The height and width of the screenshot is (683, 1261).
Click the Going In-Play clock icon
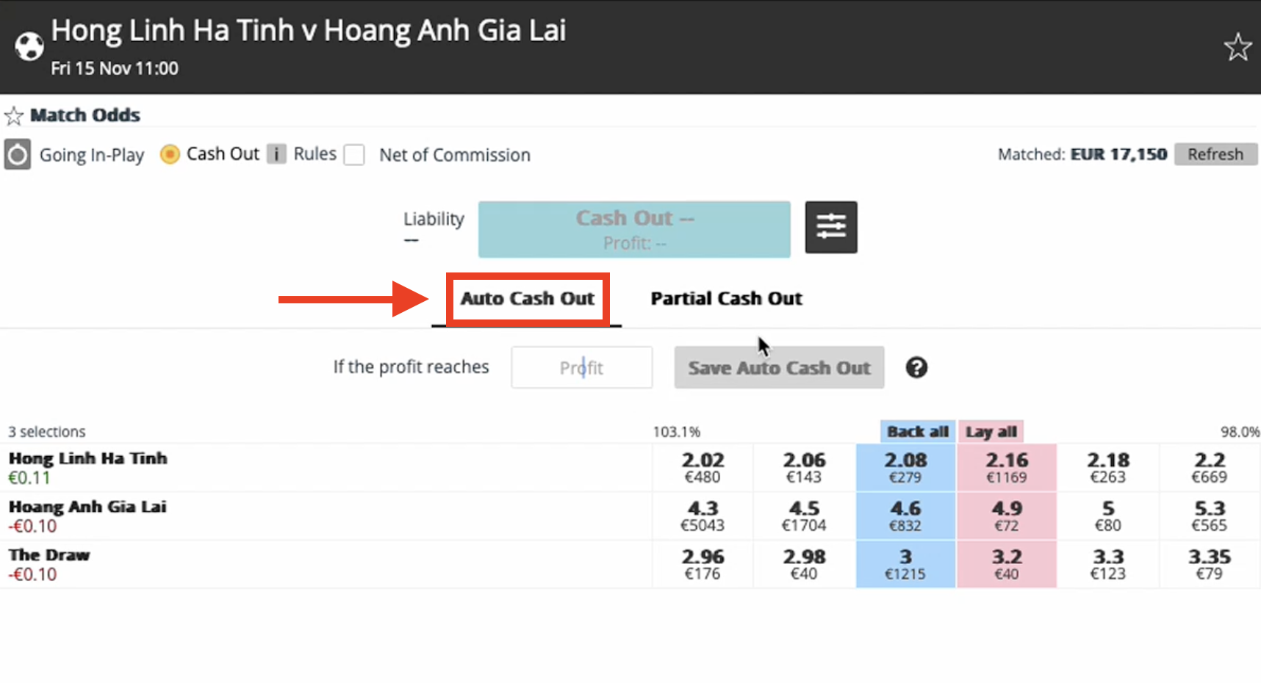point(18,155)
